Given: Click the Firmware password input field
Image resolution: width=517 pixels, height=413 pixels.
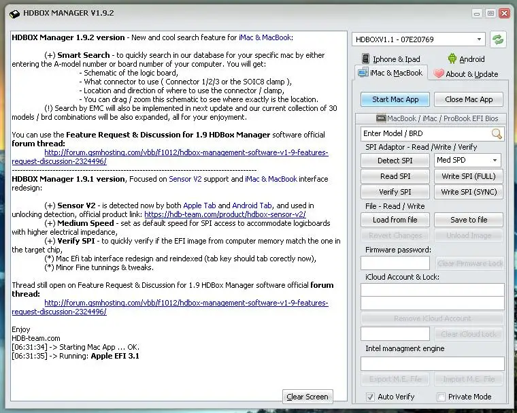Looking at the screenshot, I should tap(395, 263).
